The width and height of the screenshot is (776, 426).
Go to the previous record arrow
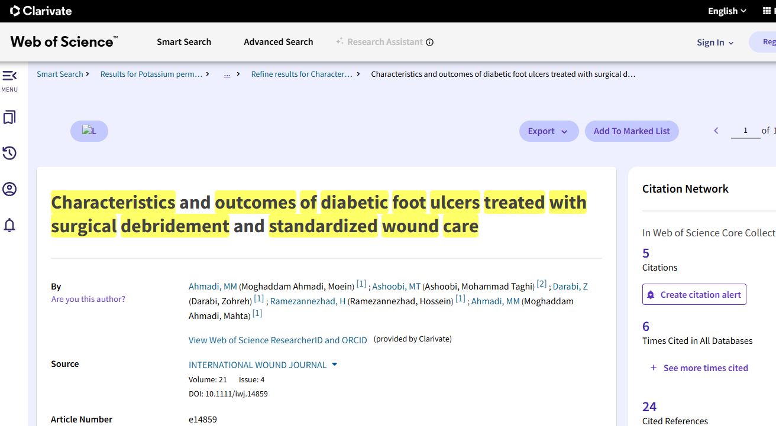[716, 131]
